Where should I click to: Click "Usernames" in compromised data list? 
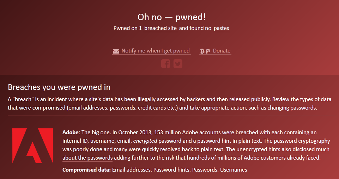[234, 170]
